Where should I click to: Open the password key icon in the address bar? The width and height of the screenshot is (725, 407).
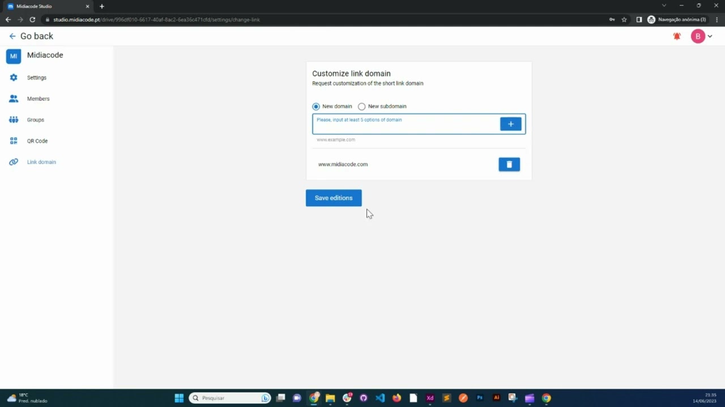click(612, 20)
